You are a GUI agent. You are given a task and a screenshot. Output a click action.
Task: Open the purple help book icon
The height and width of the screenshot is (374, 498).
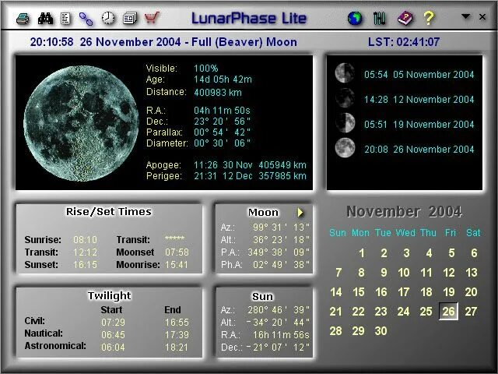(405, 18)
